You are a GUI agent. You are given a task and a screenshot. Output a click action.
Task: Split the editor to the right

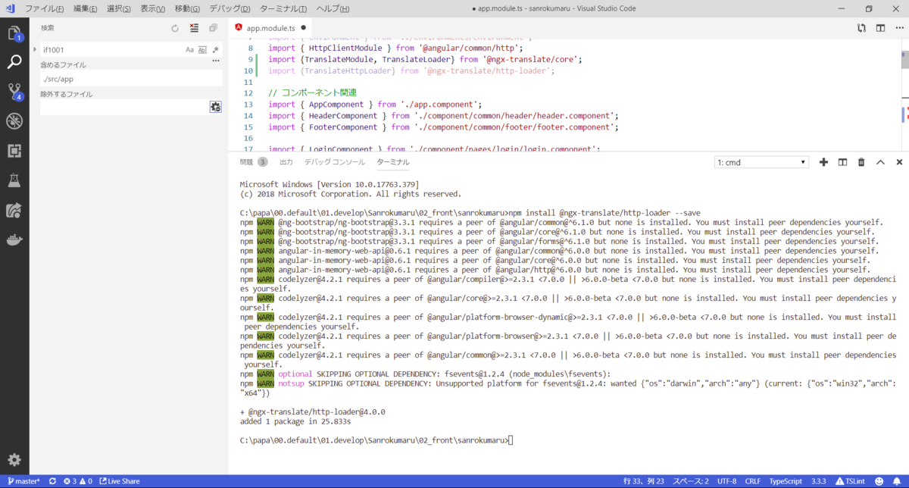pyautogui.click(x=880, y=28)
